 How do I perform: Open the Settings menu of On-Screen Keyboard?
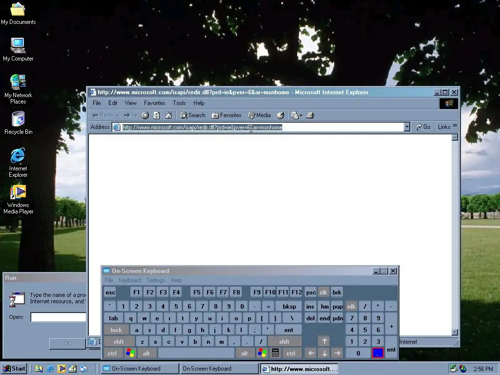pos(156,280)
